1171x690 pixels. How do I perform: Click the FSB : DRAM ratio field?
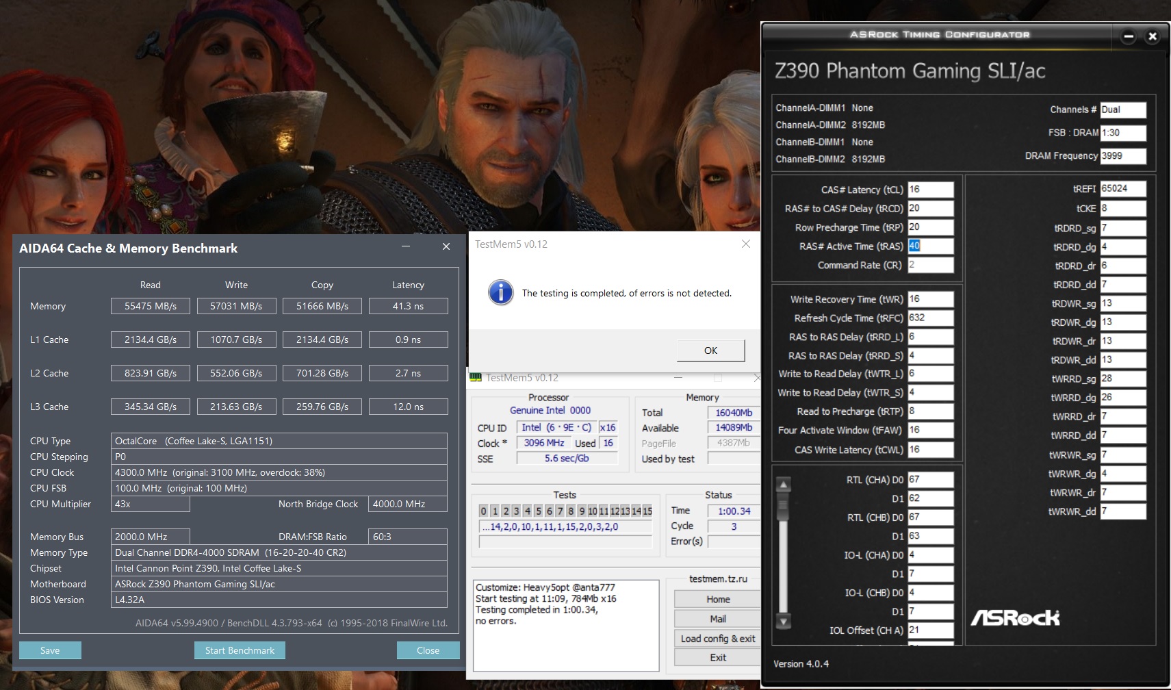1123,133
